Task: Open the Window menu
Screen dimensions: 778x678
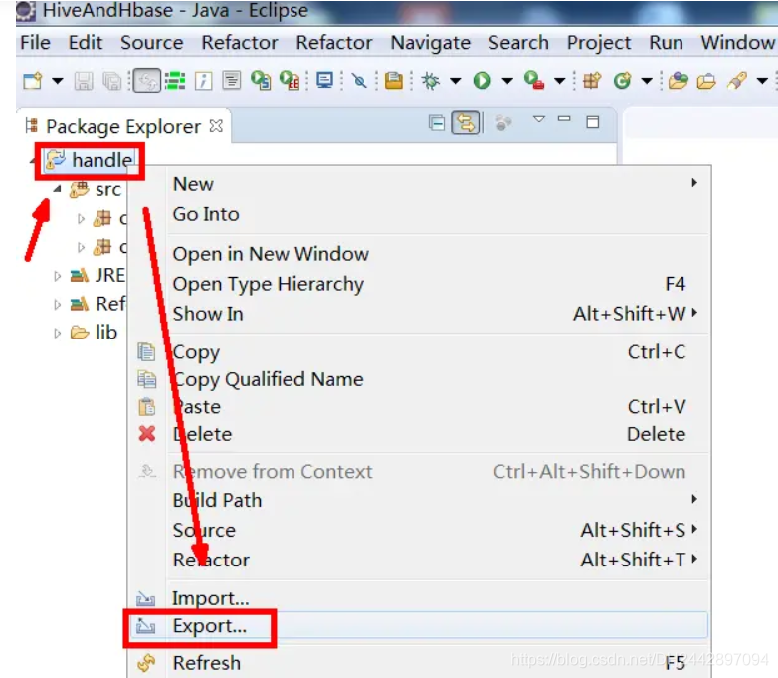Action: [738, 43]
